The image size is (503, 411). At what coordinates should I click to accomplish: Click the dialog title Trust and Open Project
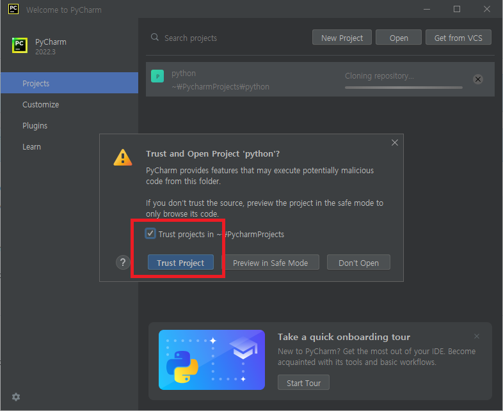coord(212,154)
